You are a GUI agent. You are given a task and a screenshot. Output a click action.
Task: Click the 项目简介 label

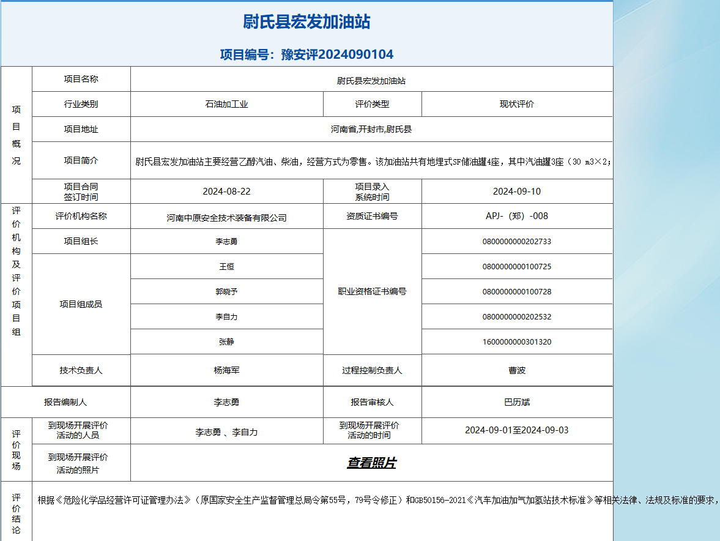[x=81, y=160]
